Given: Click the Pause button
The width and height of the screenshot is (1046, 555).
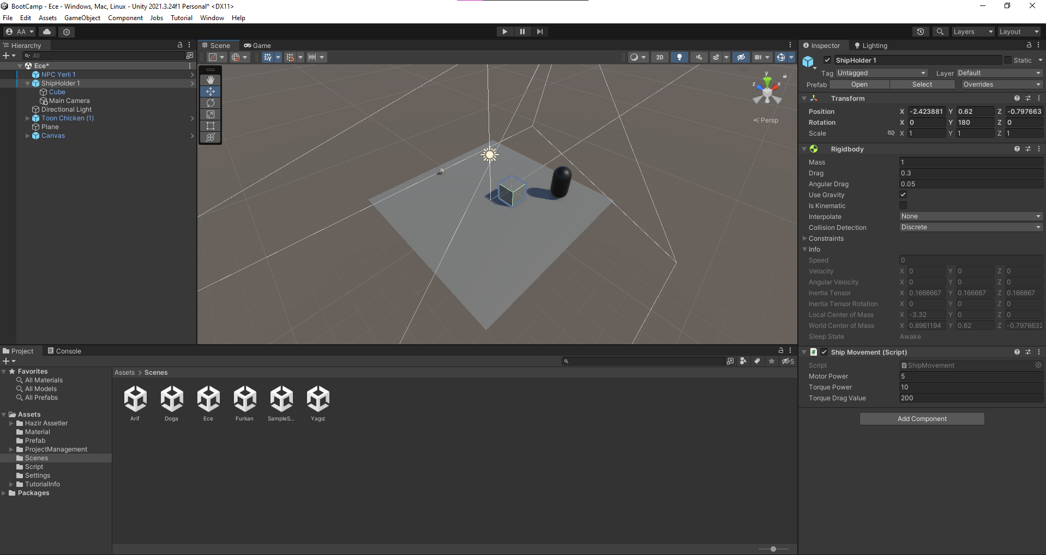Looking at the screenshot, I should (522, 32).
